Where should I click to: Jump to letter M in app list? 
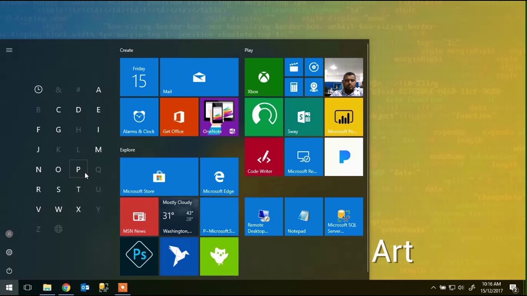98,150
